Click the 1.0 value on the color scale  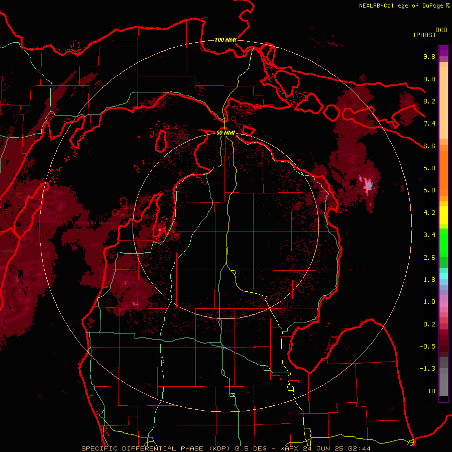429,302
